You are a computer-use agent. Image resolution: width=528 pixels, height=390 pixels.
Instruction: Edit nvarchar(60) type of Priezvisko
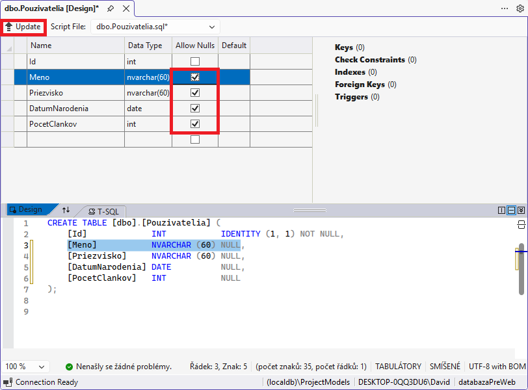148,92
